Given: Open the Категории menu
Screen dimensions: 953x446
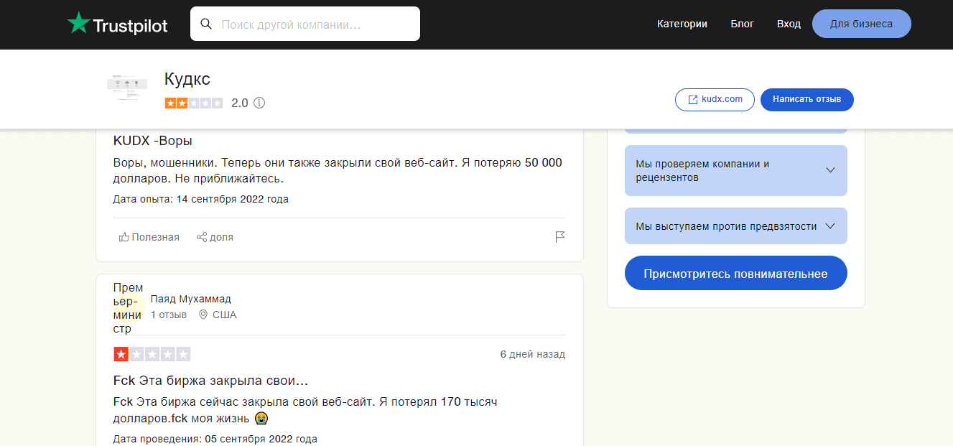Looking at the screenshot, I should [x=682, y=24].
